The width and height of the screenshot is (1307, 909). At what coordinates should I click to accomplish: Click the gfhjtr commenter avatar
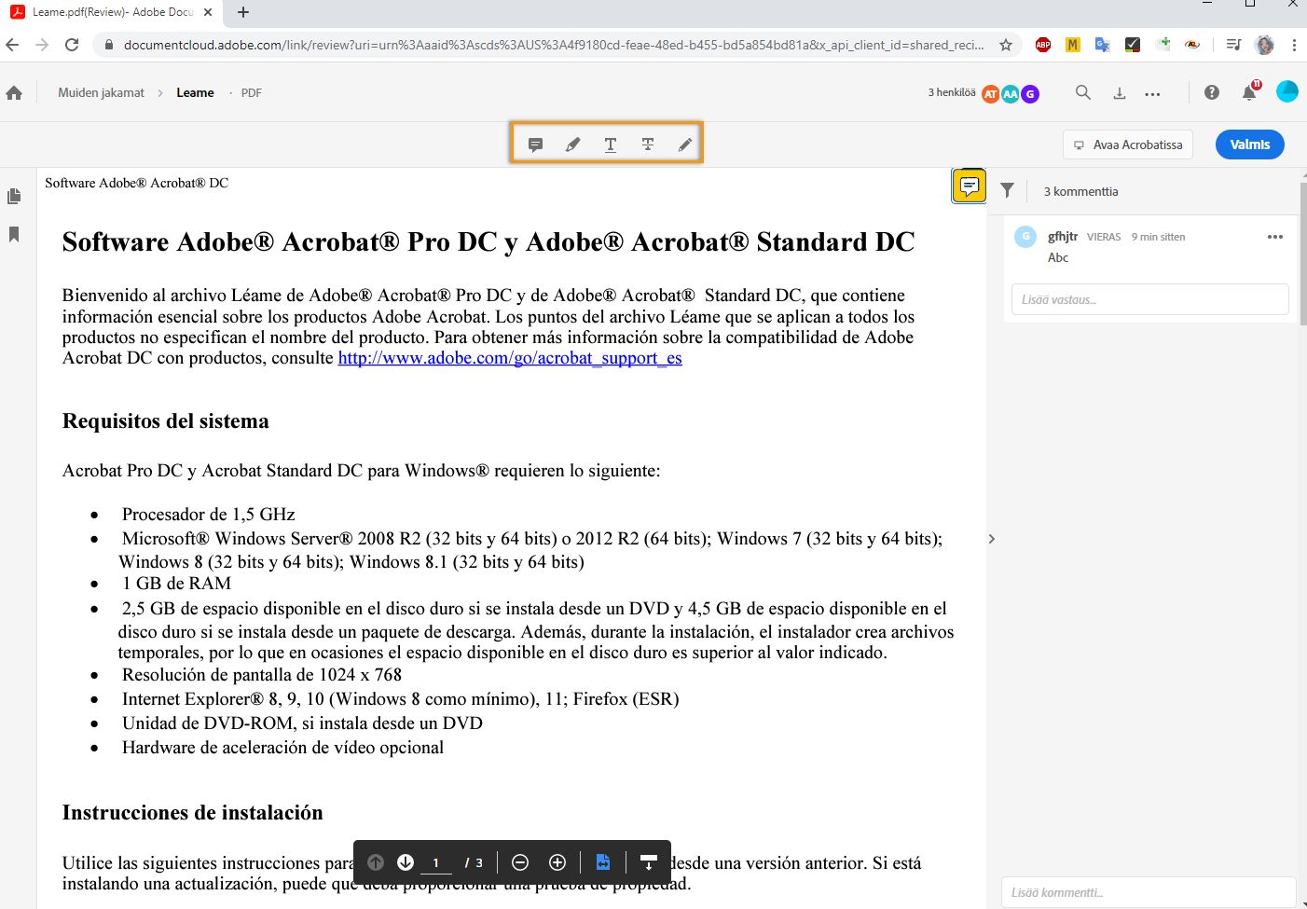pyautogui.click(x=1025, y=237)
